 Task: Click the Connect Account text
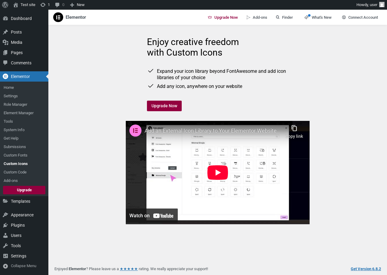(x=363, y=18)
